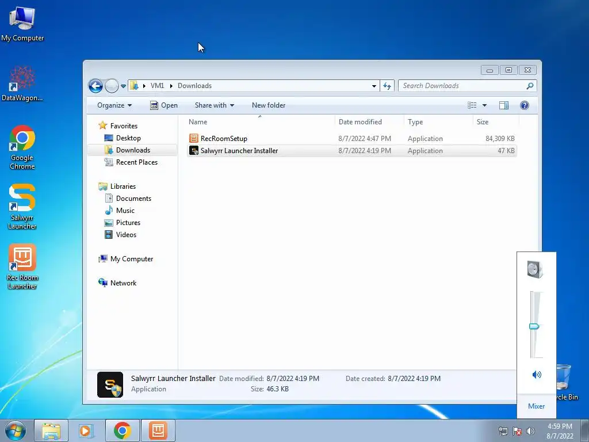Go back in Explorer navigation

95,86
